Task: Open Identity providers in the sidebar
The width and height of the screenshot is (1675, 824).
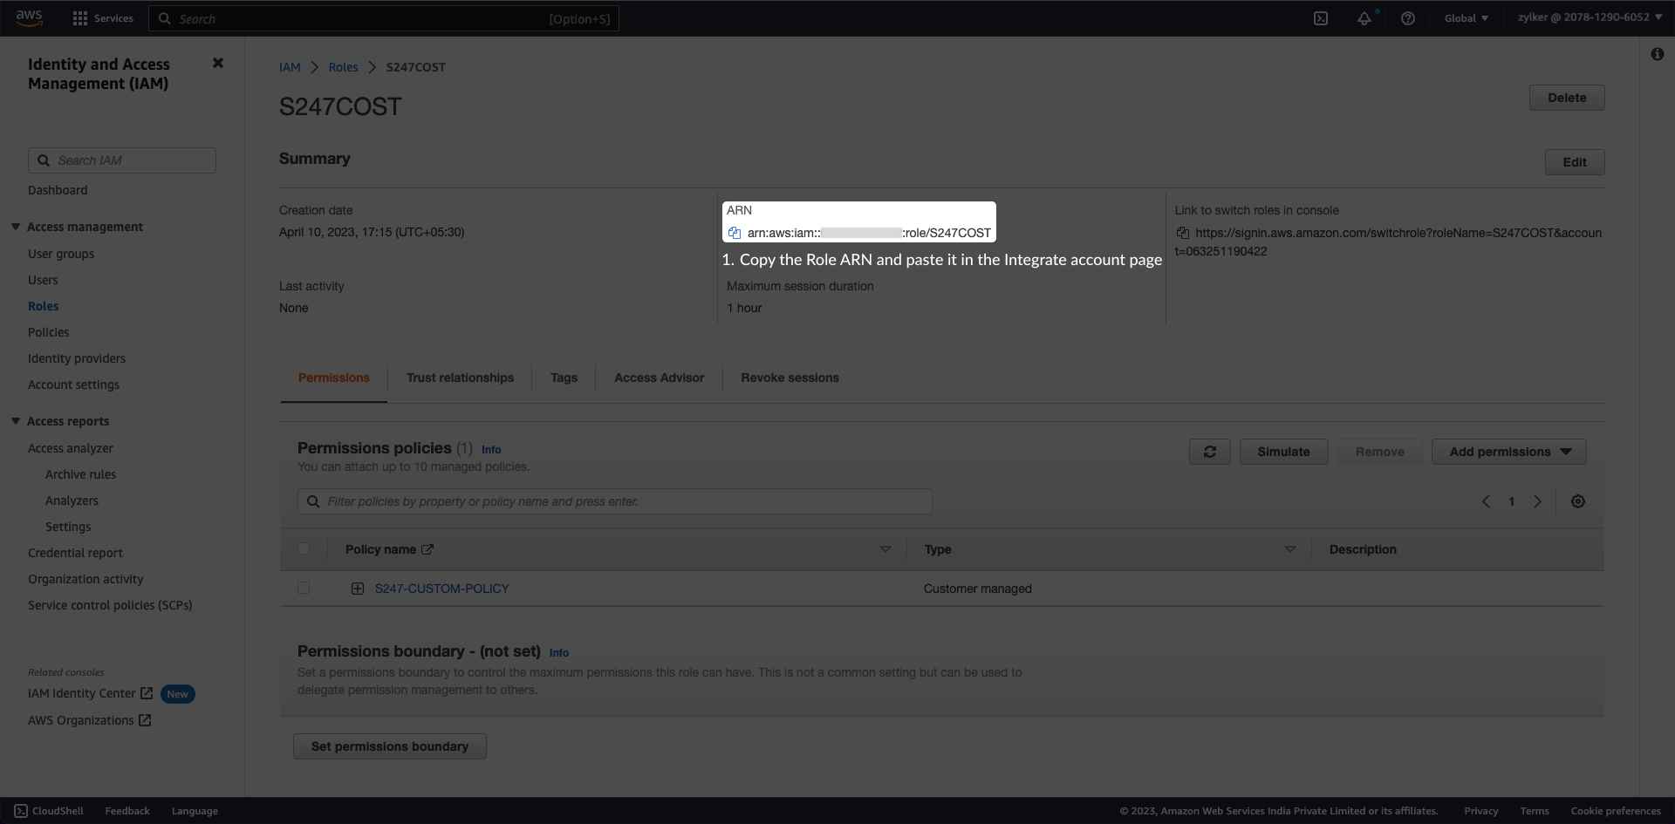Action: click(77, 358)
